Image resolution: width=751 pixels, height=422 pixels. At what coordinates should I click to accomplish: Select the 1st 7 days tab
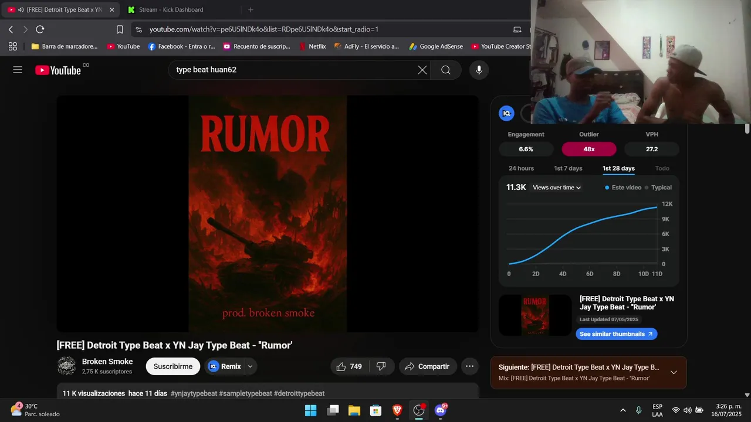click(568, 168)
